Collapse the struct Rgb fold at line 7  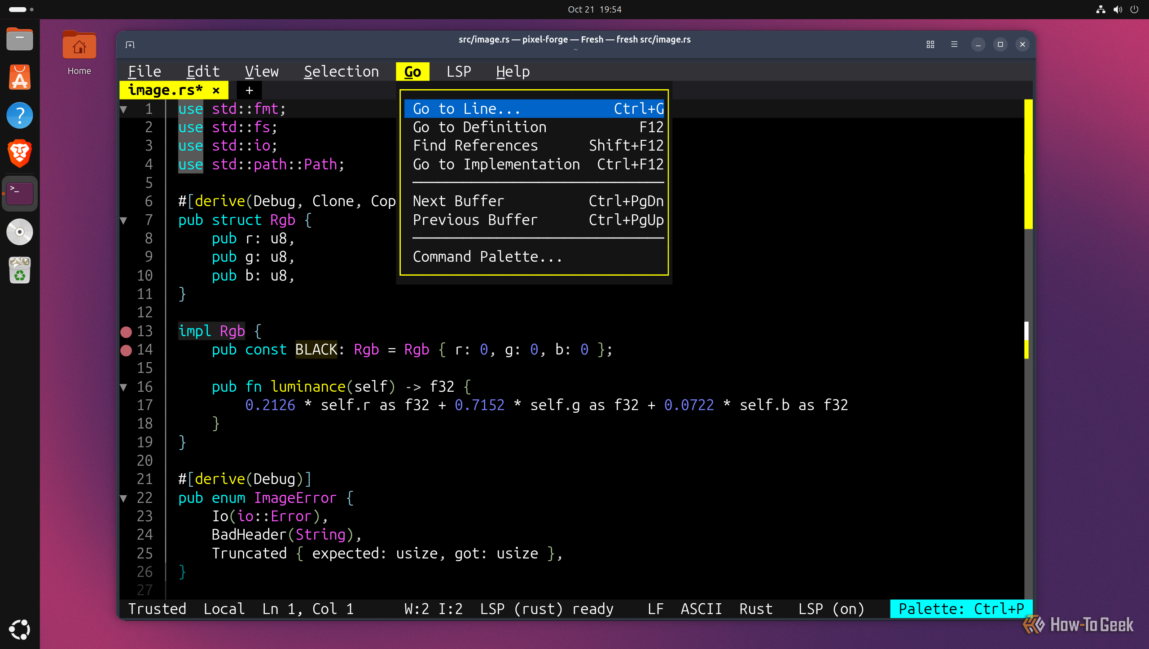tap(123, 220)
